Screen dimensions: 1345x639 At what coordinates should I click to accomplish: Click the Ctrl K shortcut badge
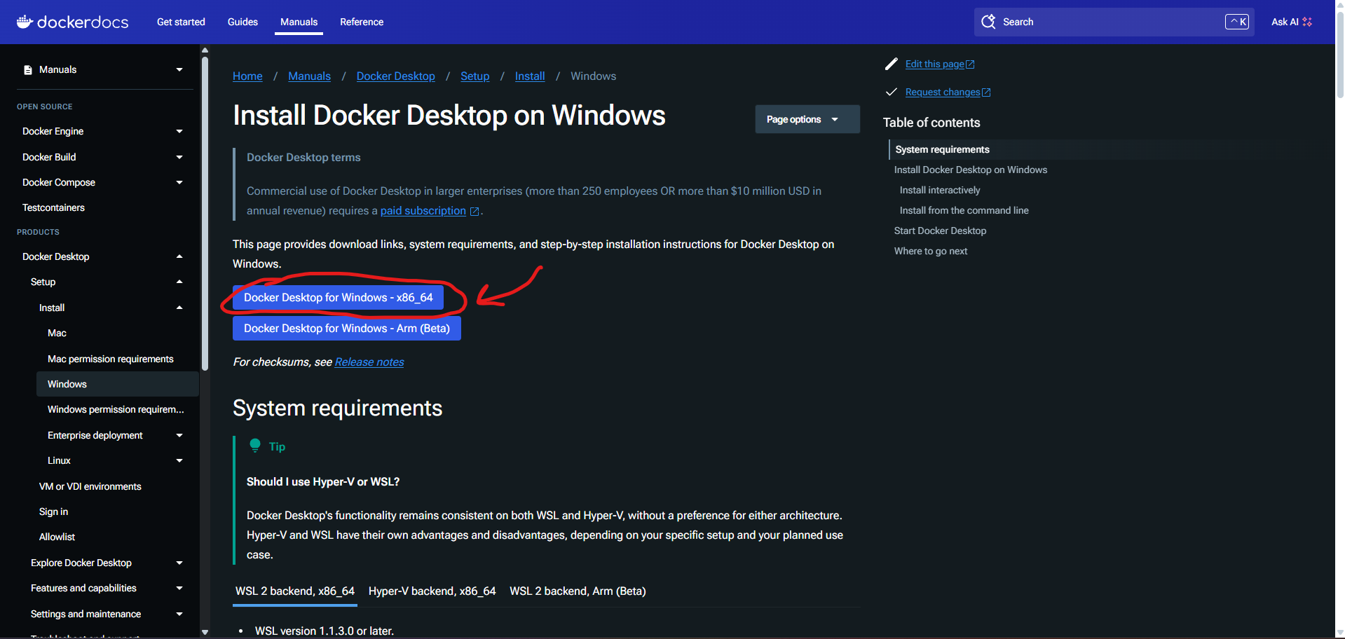[1237, 22]
